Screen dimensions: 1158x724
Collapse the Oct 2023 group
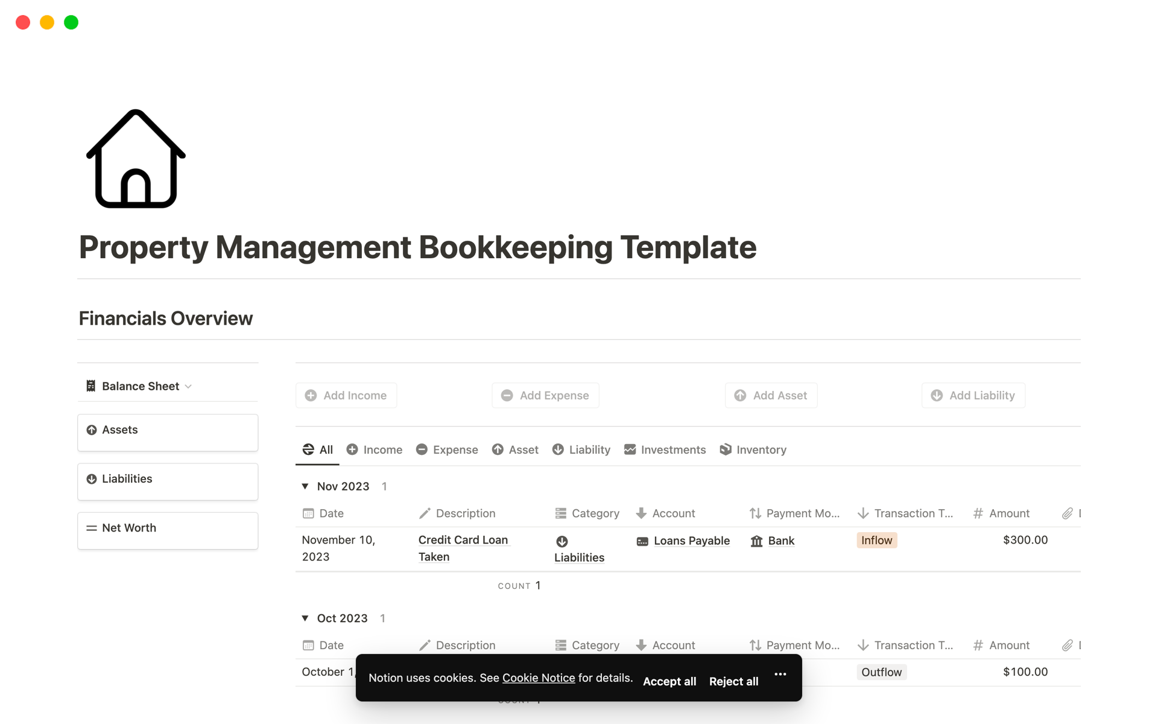coord(305,618)
